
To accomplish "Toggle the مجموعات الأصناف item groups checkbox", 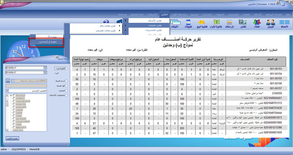I will coord(66,95).
